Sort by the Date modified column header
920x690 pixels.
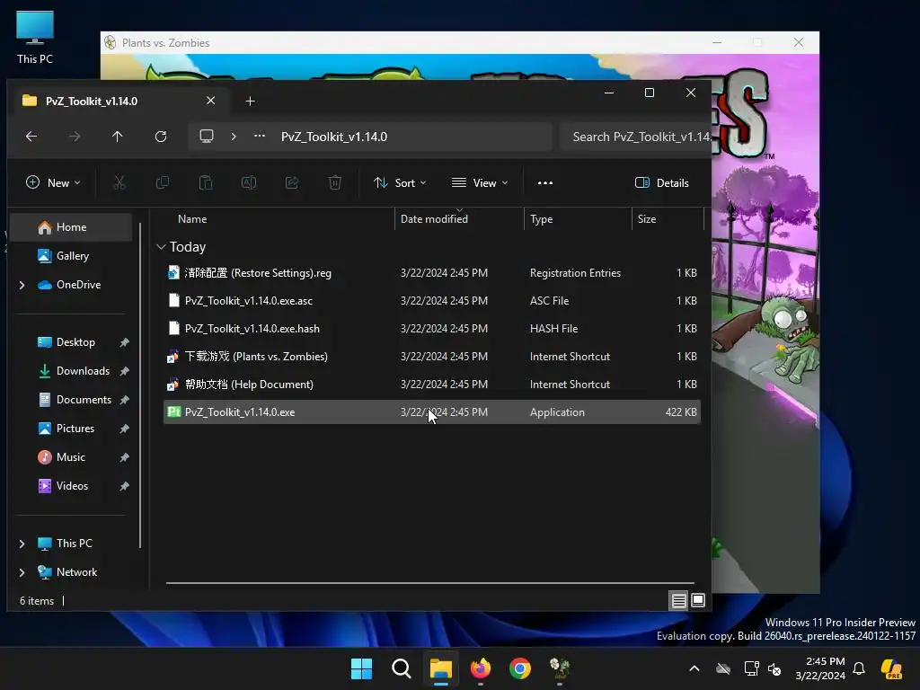point(434,219)
